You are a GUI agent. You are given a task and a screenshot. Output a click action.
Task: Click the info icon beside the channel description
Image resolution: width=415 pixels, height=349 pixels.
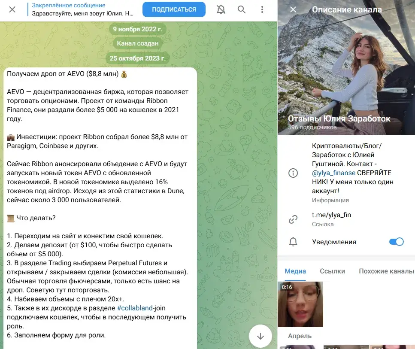(x=293, y=173)
